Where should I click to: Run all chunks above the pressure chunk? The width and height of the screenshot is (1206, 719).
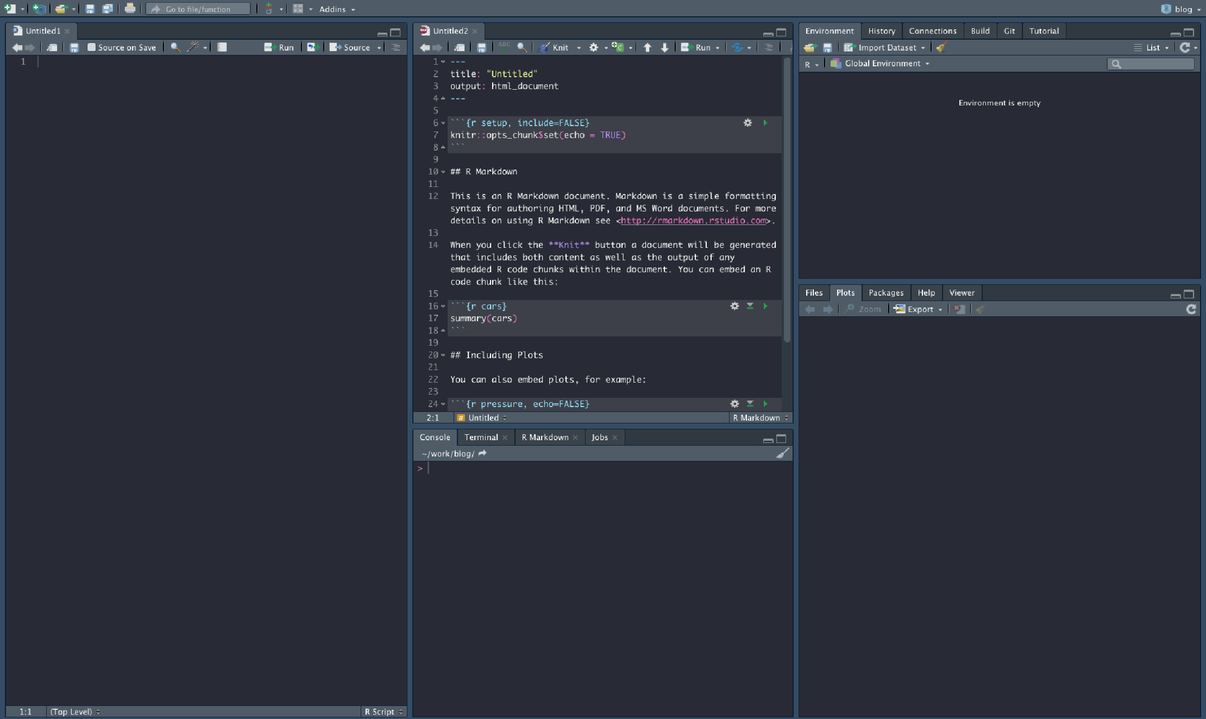click(750, 404)
